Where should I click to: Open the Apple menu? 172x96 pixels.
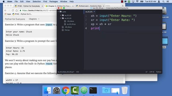point(3,1)
